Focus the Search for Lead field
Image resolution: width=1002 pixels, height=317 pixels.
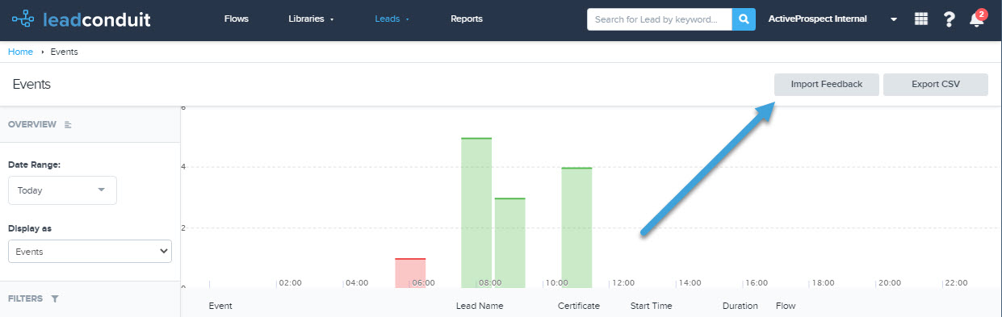(x=660, y=19)
